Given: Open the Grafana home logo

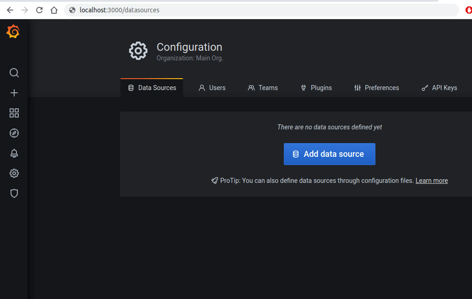Looking at the screenshot, I should (13, 32).
